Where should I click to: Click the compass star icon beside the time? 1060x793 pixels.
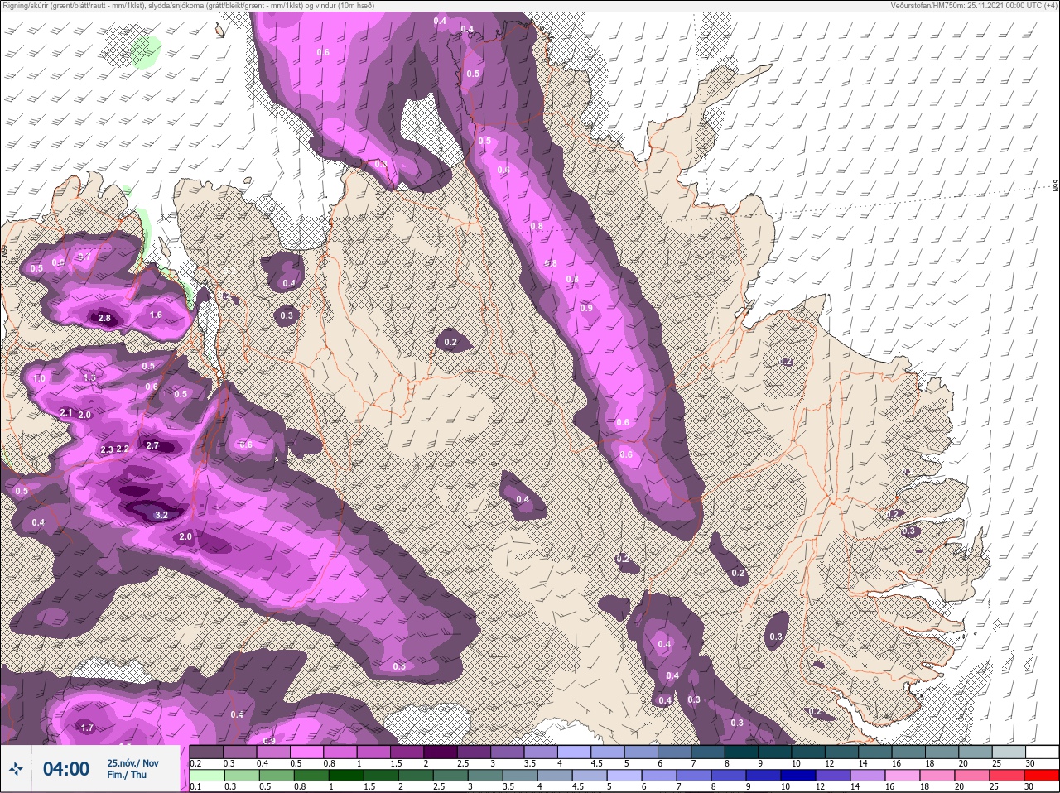16,769
